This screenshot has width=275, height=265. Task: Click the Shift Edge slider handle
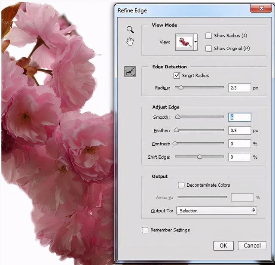point(199,157)
